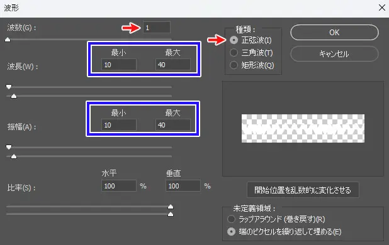Select 端のピクセルを繰り返して埋める option

click(231, 232)
